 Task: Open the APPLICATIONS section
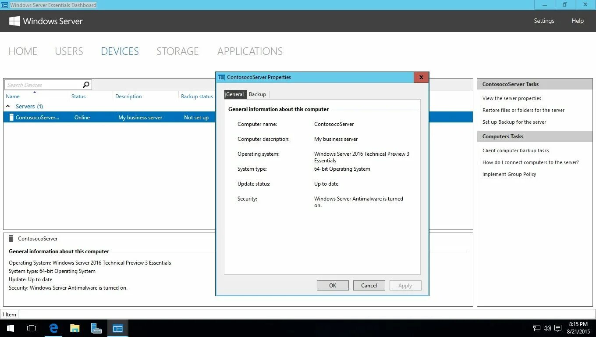pos(250,51)
